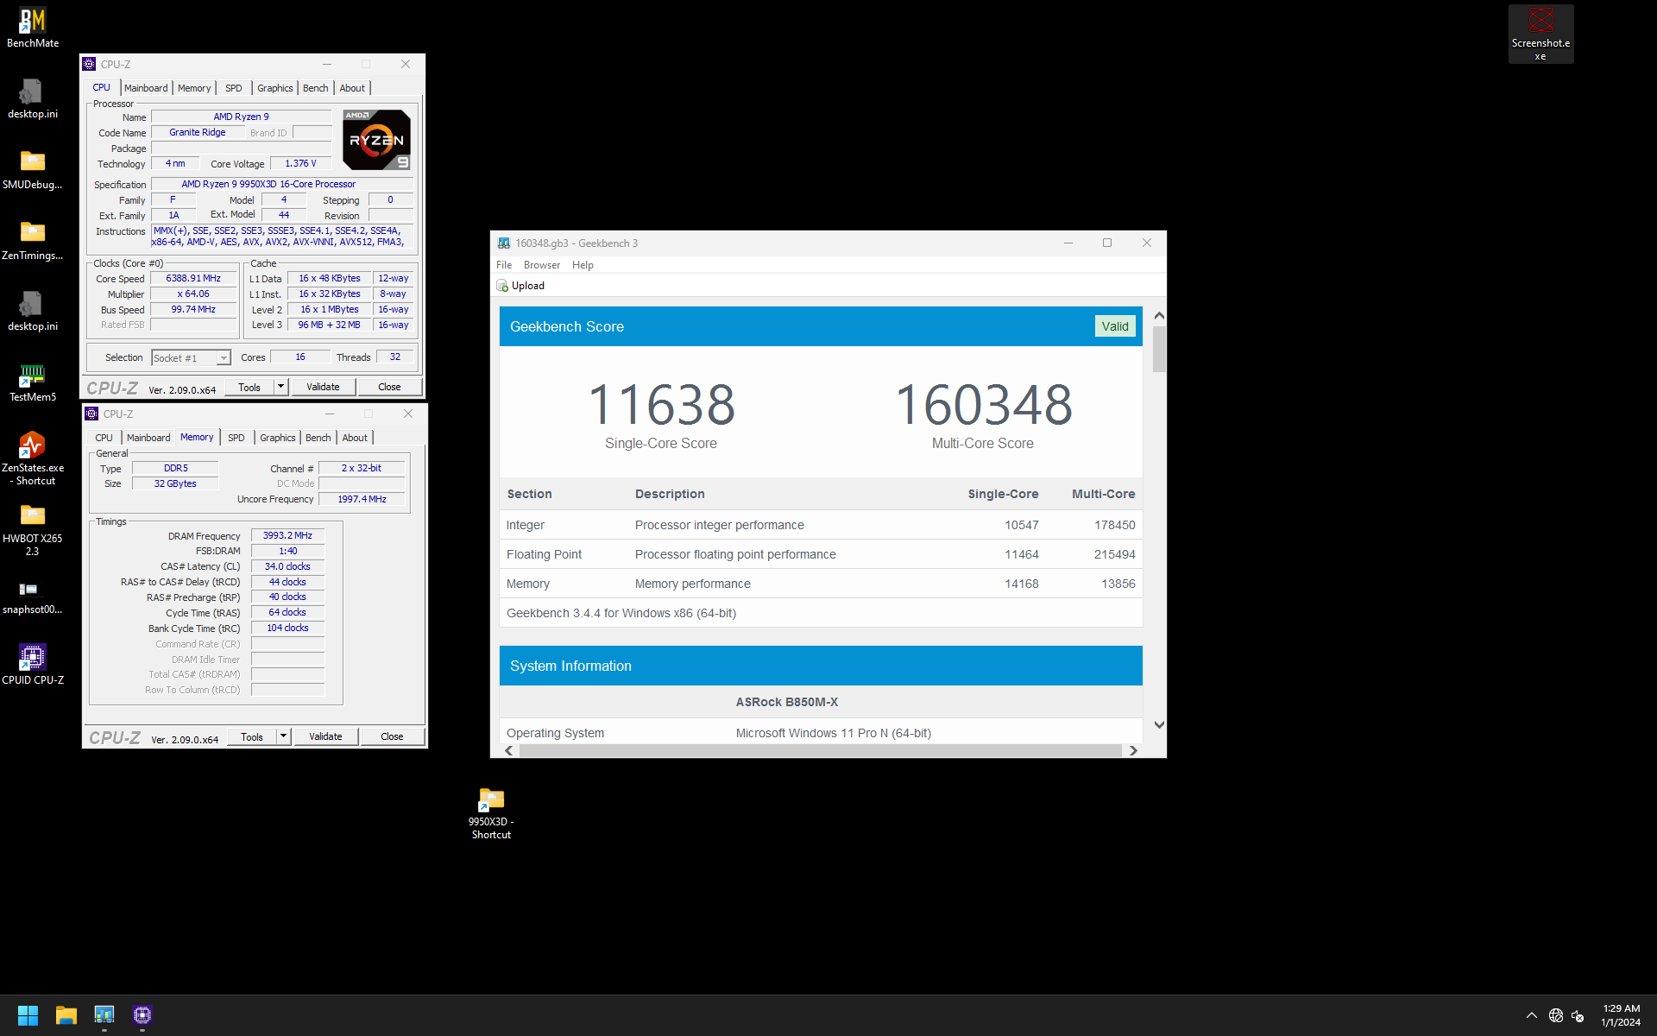Expand the Socket #1 selection dropdown

point(224,358)
